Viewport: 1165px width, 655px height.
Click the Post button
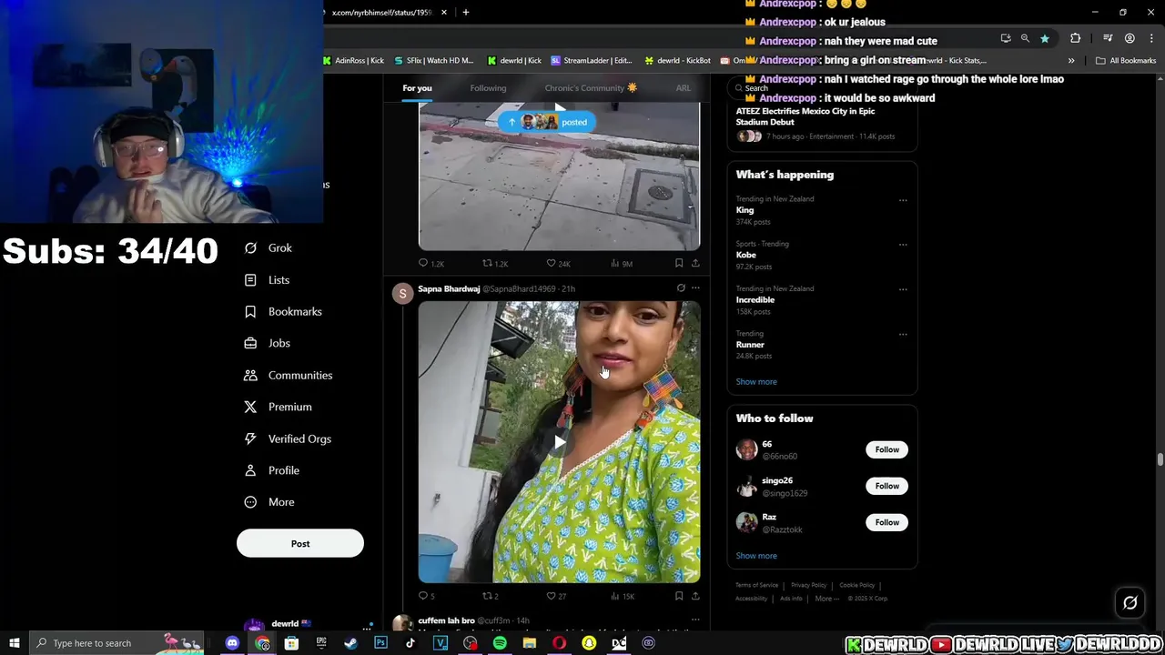[x=300, y=543]
